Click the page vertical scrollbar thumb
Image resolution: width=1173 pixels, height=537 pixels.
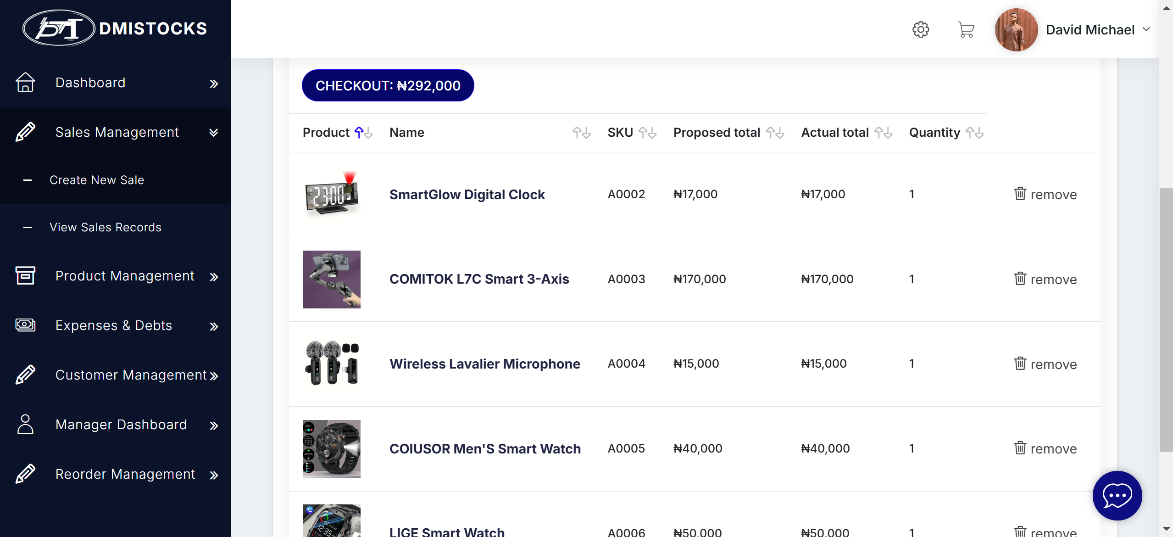(x=1166, y=320)
